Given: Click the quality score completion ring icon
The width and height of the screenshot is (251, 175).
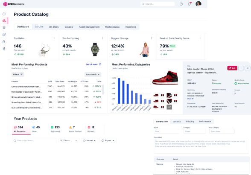Looking at the screenshot, I should [236, 83].
